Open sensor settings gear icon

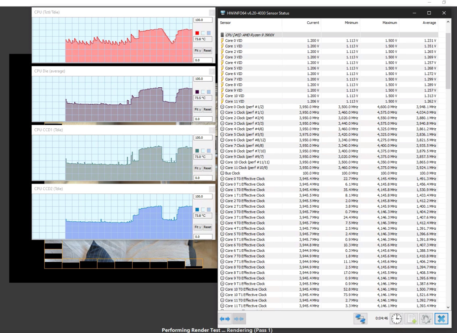point(426,319)
